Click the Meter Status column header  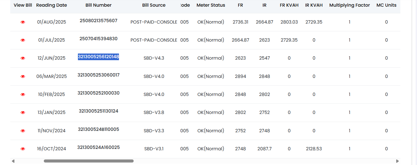coord(211,5)
